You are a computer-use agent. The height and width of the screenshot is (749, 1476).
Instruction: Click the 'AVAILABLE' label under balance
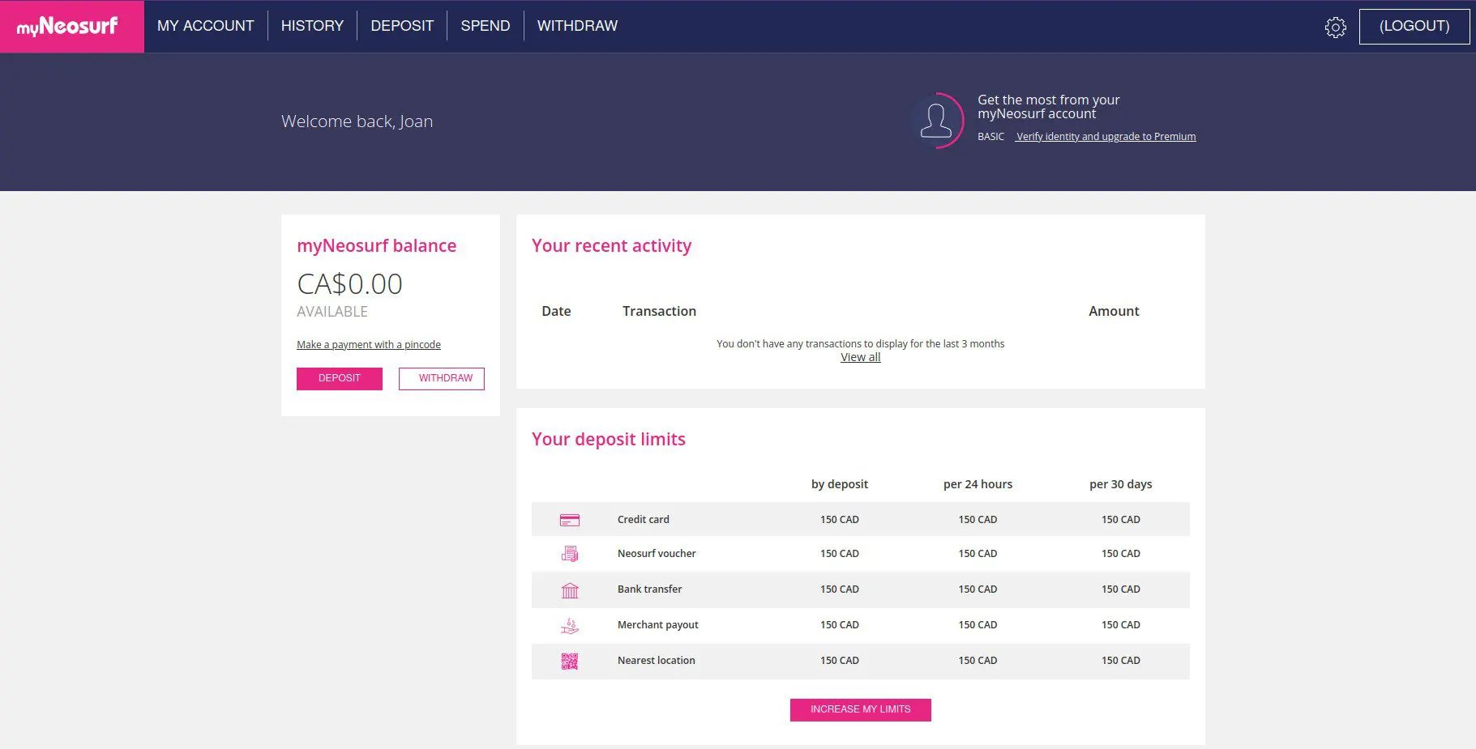[x=332, y=312]
